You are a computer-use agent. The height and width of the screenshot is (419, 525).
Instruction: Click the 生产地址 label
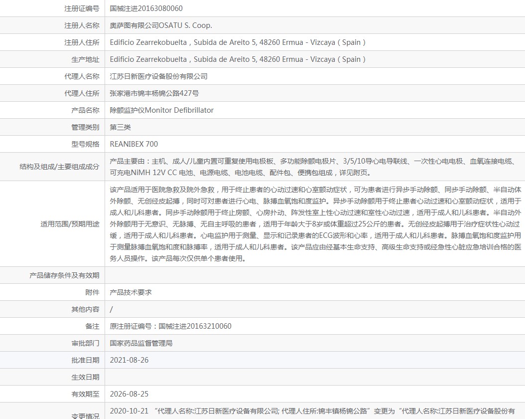85,59
